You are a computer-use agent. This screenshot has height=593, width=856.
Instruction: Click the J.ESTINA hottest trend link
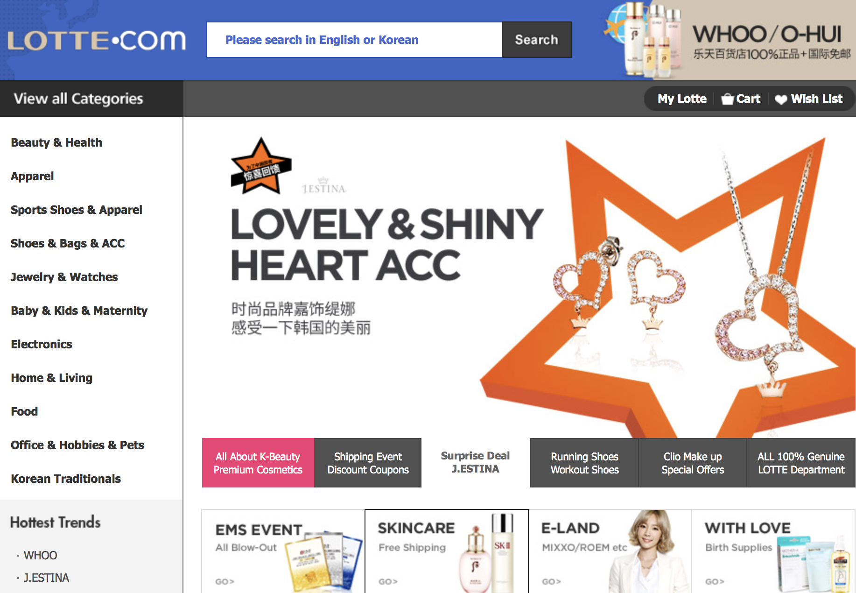[46, 578]
